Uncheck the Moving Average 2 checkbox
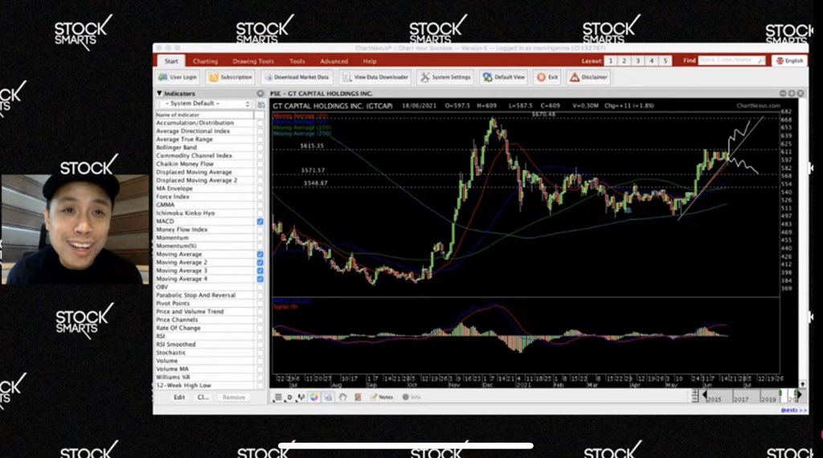The width and height of the screenshot is (823, 458). pyautogui.click(x=260, y=262)
